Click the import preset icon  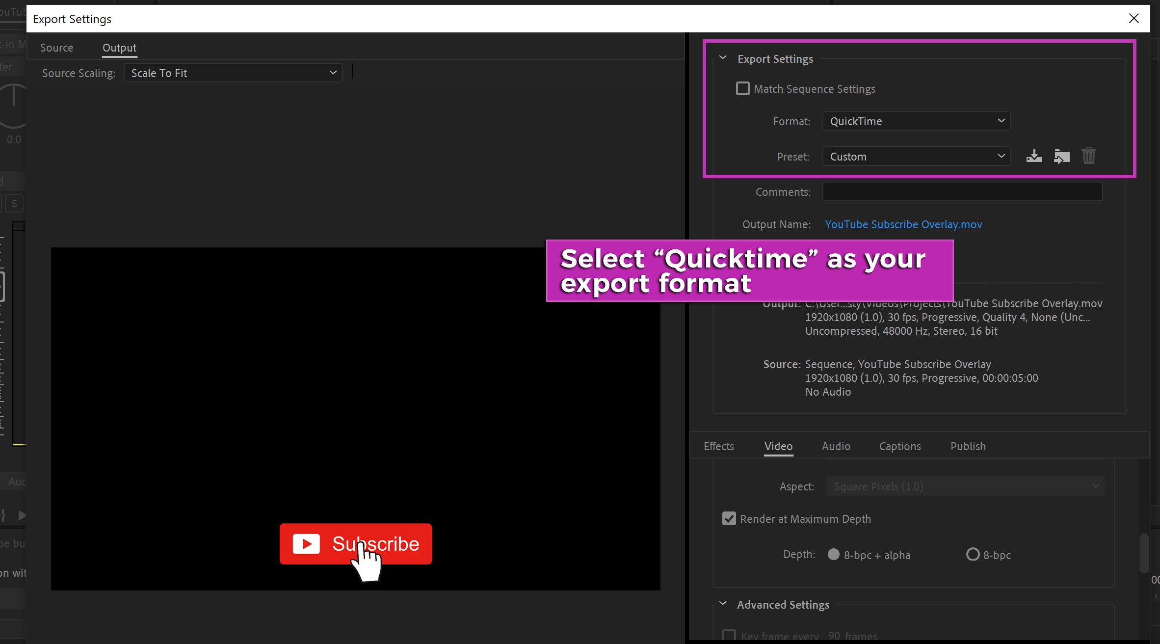pos(1062,156)
